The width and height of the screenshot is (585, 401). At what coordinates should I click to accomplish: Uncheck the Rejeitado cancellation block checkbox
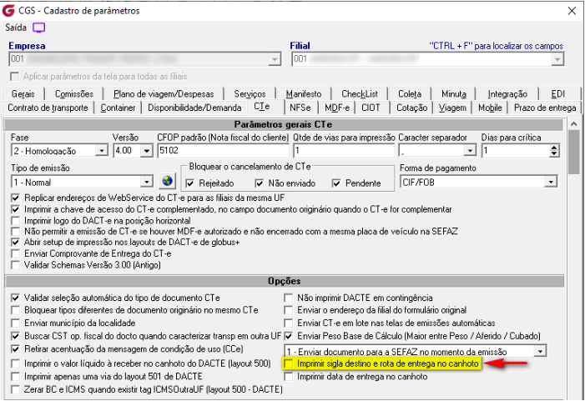pyautogui.click(x=190, y=183)
